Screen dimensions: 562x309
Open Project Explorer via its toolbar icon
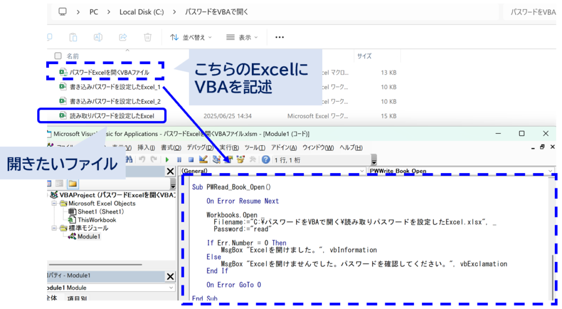point(216,159)
